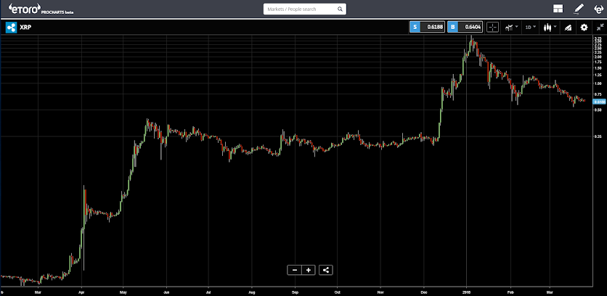Viewport: 607px width, 296px height.
Task: Open the 1D time interval dropdown
Action: coord(530,27)
